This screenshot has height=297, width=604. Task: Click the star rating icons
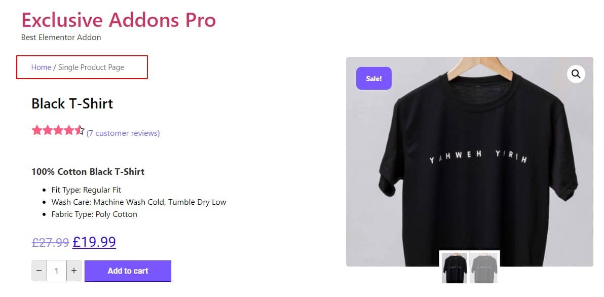[58, 130]
